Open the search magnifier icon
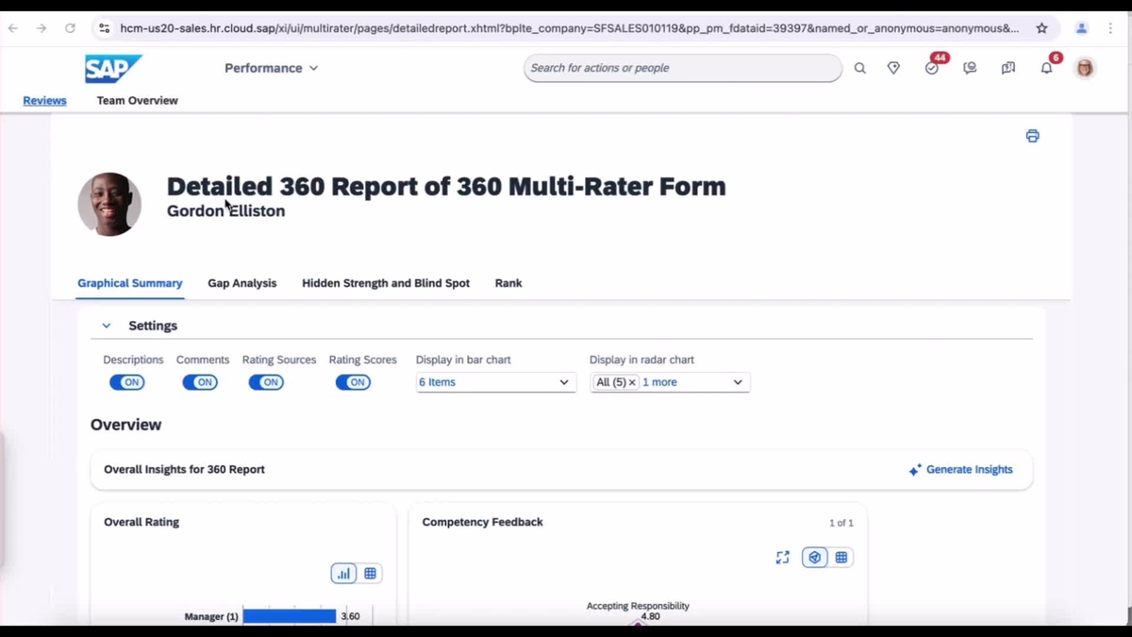Viewport: 1132px width, 637px height. pos(859,68)
